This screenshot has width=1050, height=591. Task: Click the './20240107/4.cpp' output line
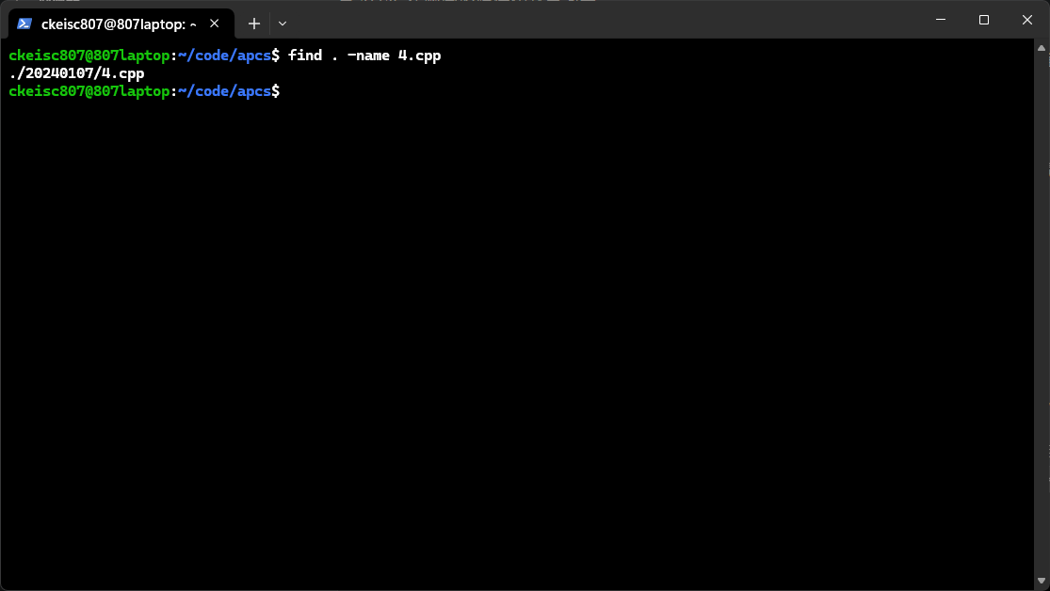pyautogui.click(x=77, y=73)
